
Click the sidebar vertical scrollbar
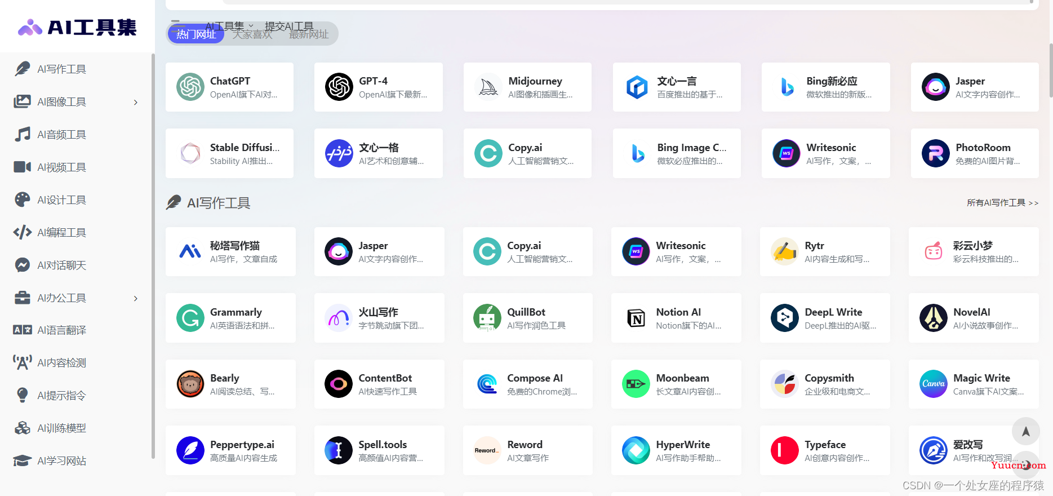pyautogui.click(x=153, y=256)
